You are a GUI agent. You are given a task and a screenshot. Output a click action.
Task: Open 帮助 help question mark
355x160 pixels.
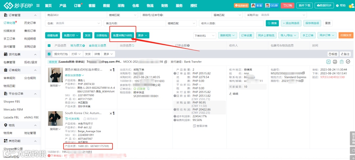341,6
